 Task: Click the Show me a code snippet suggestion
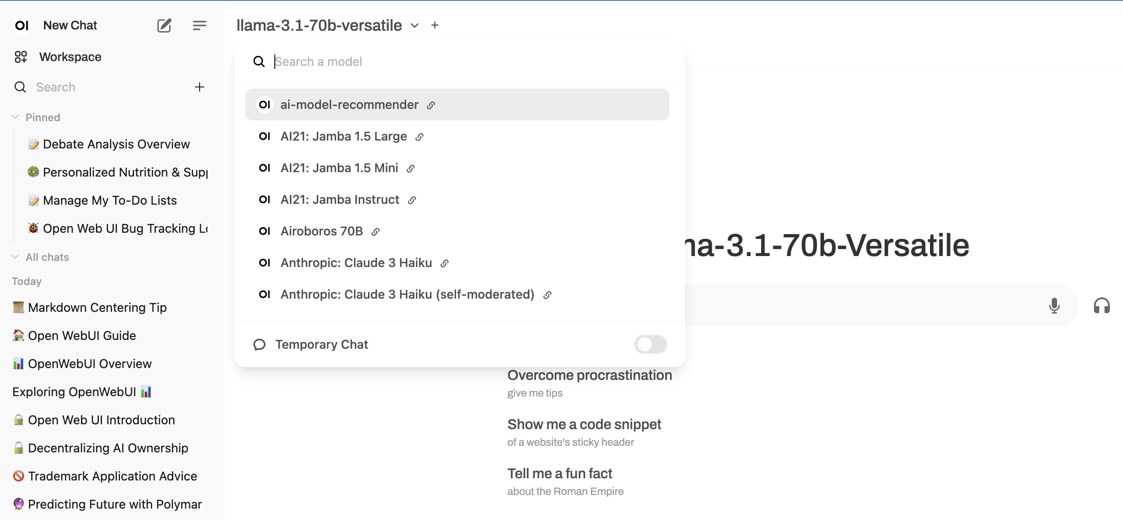pos(584,432)
